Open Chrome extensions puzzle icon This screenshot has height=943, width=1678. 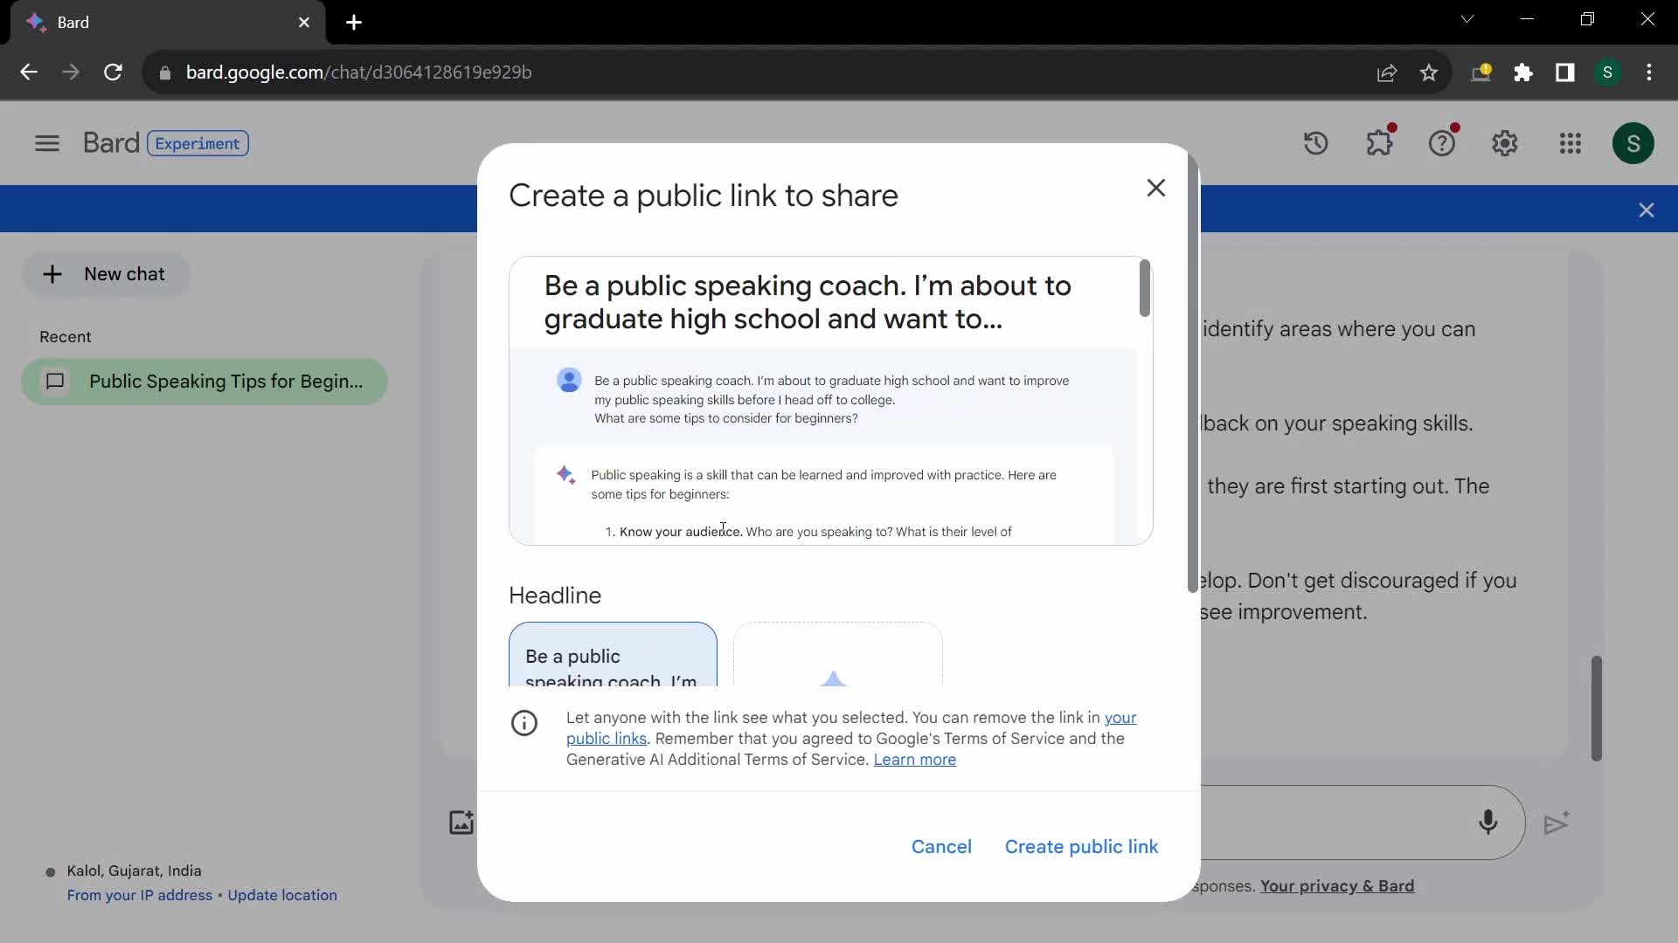pos(1522,72)
